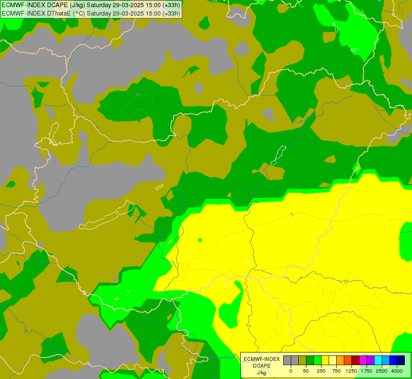Image resolution: width=412 pixels, height=379 pixels.
Task: Pick the light blue legend swatch
Action: click(x=386, y=360)
